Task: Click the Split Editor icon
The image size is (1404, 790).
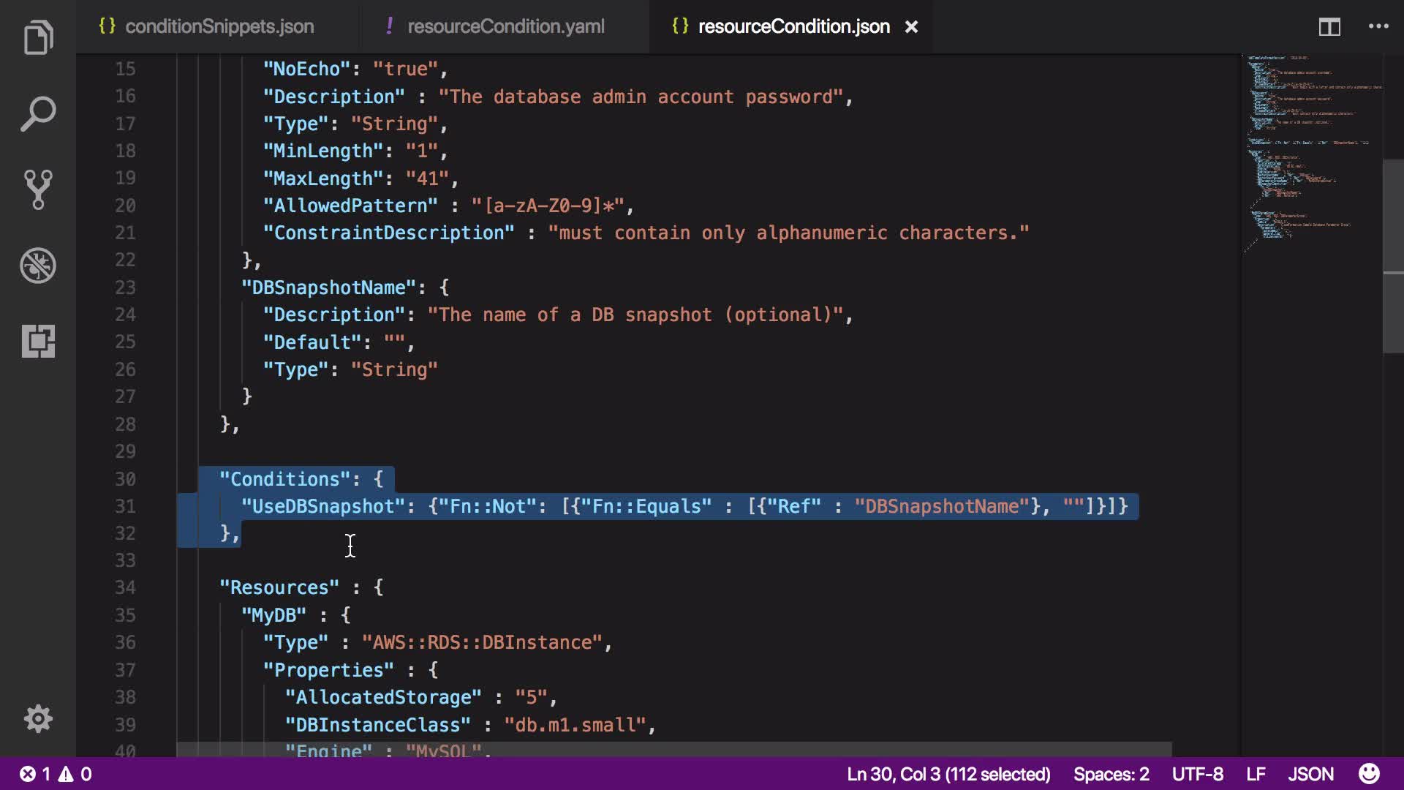Action: 1329,27
